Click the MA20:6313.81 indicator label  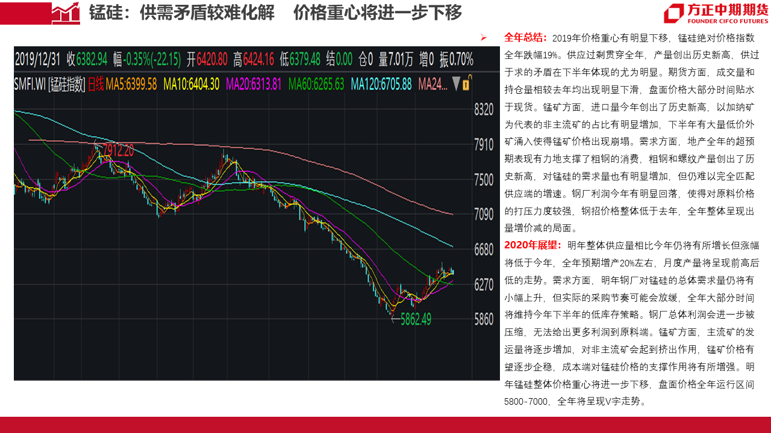coord(254,84)
